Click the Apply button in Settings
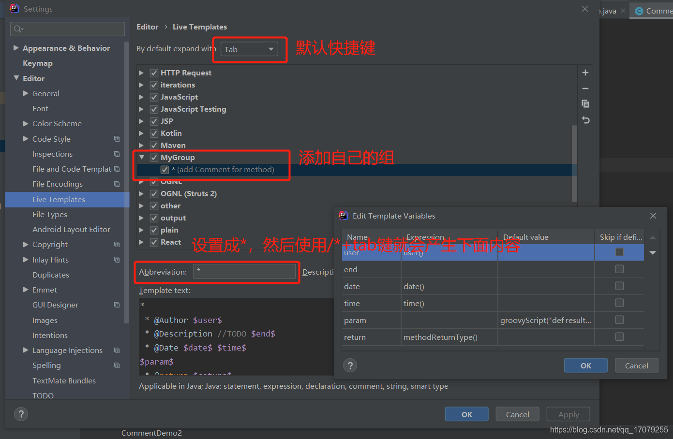Image resolution: width=673 pixels, height=439 pixels. click(x=568, y=414)
